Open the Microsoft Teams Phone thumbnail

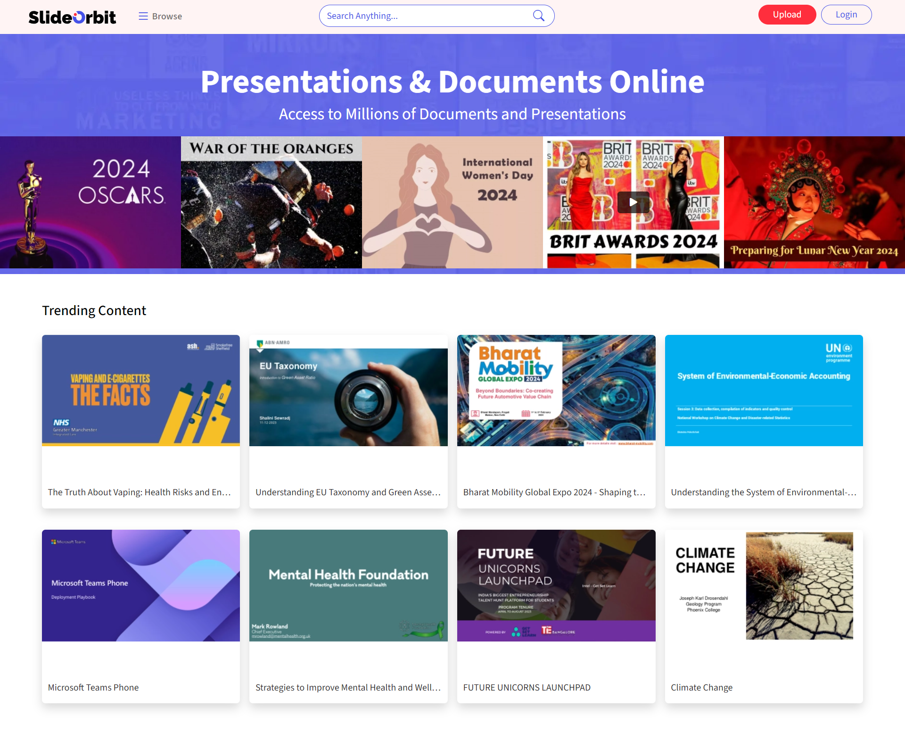click(x=141, y=585)
